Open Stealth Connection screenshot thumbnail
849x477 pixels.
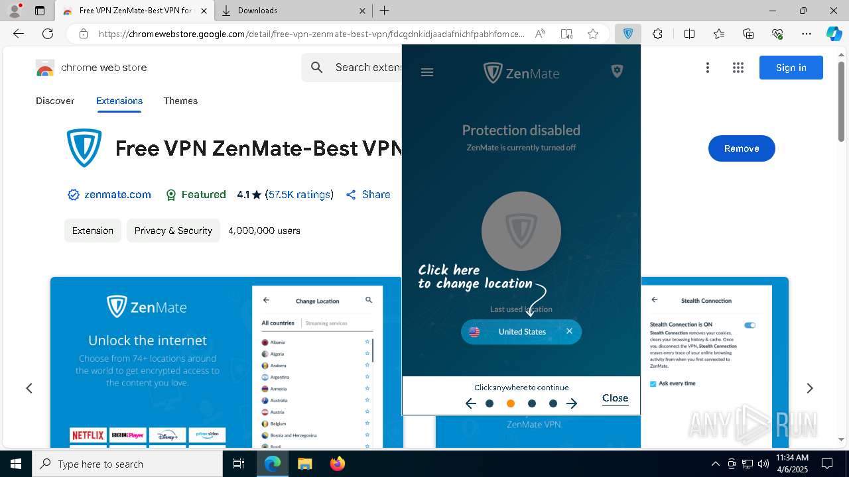714,362
